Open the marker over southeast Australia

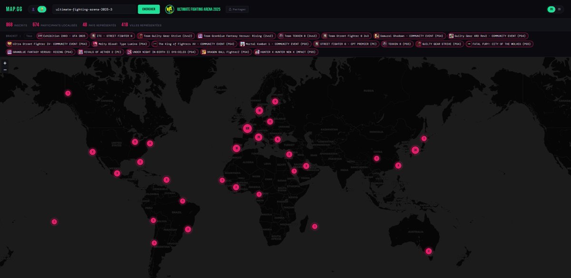[429, 251]
